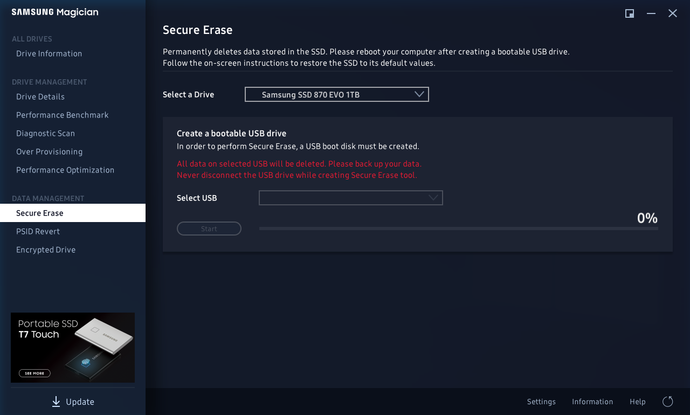Click the DATA MANAGEMENT section header
This screenshot has height=415, width=690.
tap(48, 198)
